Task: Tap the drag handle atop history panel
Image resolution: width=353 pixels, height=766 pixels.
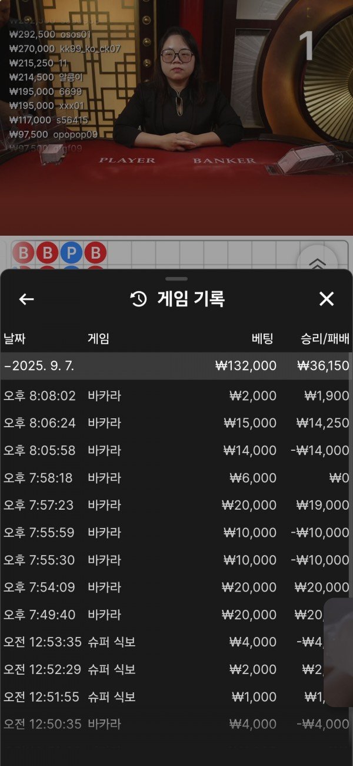Action: (176, 279)
